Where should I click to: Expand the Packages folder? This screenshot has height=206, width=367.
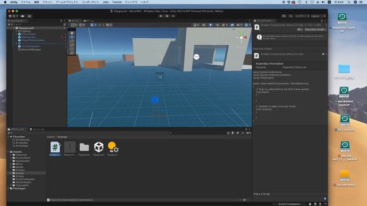point(9,188)
